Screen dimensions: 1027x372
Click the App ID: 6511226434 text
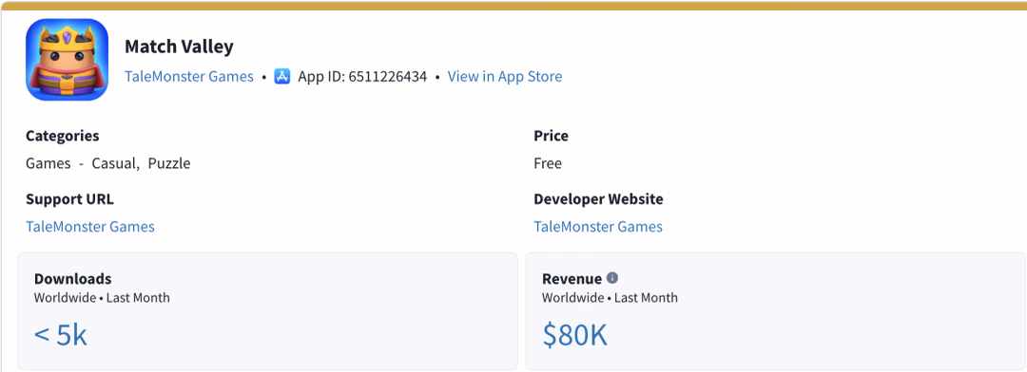(x=362, y=77)
